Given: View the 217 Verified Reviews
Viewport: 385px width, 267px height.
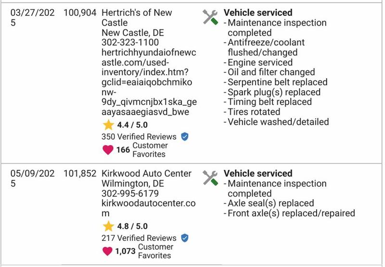Looking at the screenshot, I should (139, 238).
